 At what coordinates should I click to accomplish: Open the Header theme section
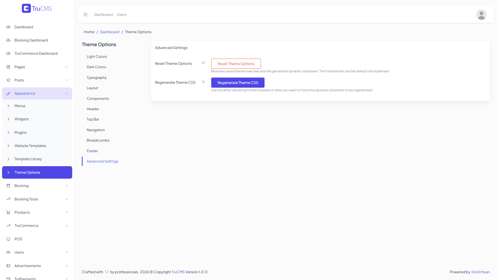tap(93, 109)
